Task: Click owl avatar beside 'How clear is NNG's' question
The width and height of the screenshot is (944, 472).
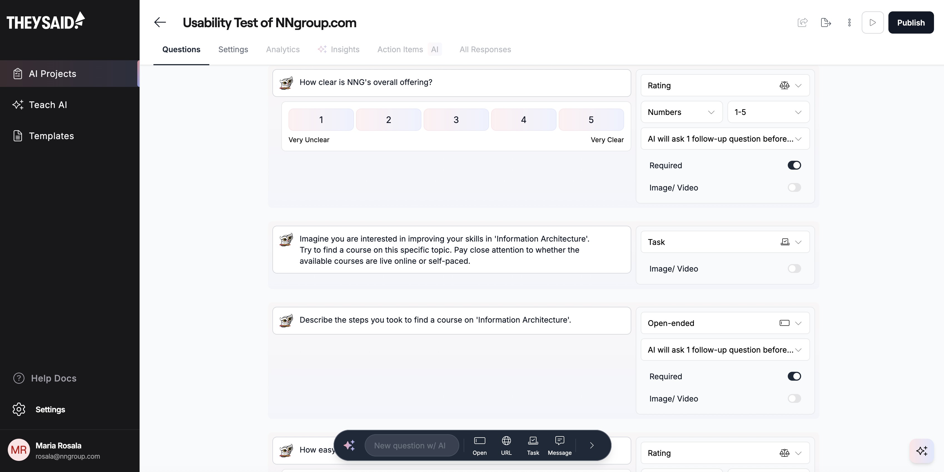Action: tap(286, 83)
